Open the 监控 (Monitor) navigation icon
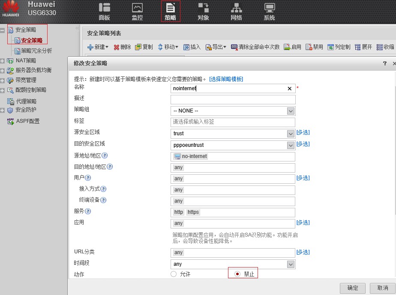The height and width of the screenshot is (295, 396). tap(138, 11)
